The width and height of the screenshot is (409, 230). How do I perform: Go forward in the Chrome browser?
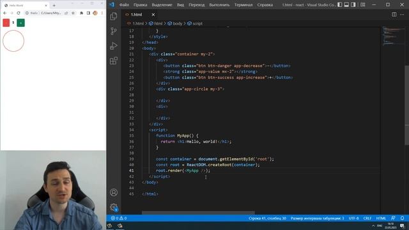click(12, 13)
